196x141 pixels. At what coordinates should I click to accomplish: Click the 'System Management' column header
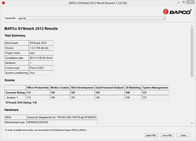pyautogui.click(x=155, y=88)
